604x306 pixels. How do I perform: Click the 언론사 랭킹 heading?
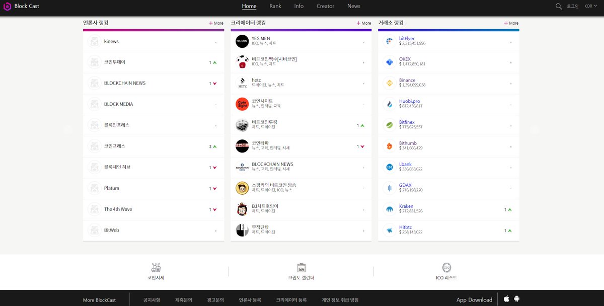[96, 23]
